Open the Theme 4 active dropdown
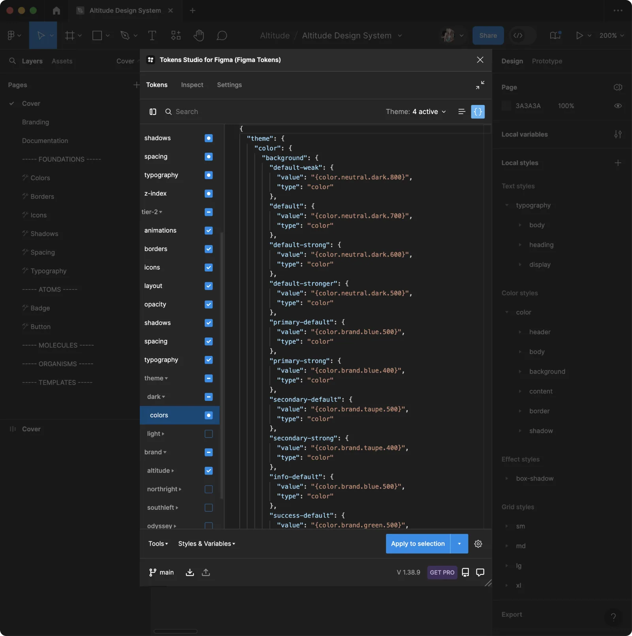632x636 pixels. click(416, 112)
